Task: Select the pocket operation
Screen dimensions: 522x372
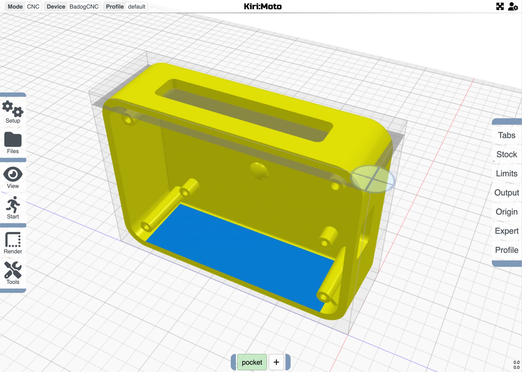Action: coord(252,362)
